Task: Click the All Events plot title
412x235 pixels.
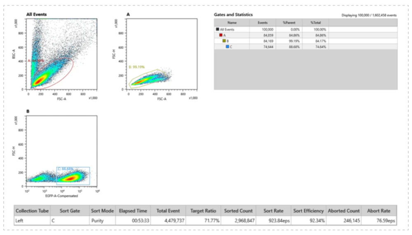Action: [x=36, y=14]
